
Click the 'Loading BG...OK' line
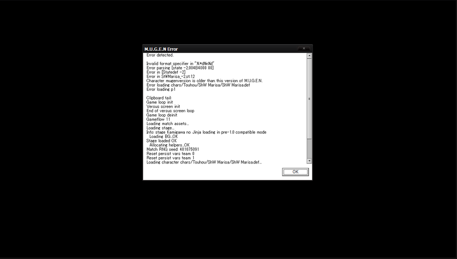(163, 137)
